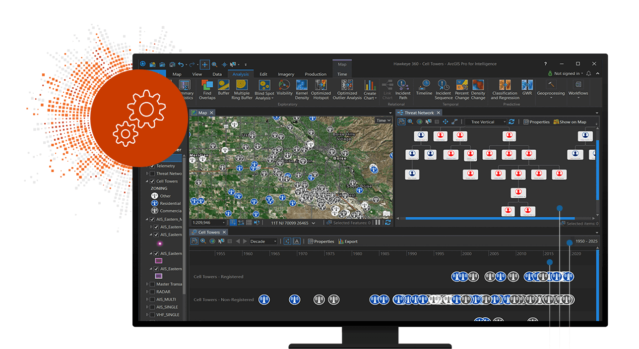Click the 1950 - 2025 time range label
This screenshot has height=349, width=639.
point(586,241)
